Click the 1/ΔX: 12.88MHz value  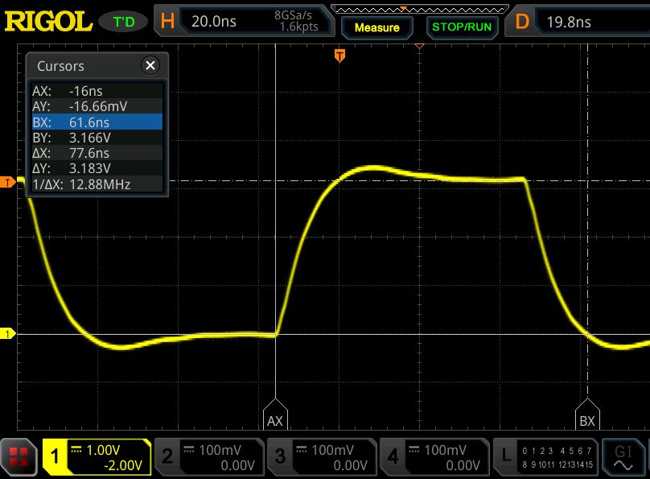[100, 184]
